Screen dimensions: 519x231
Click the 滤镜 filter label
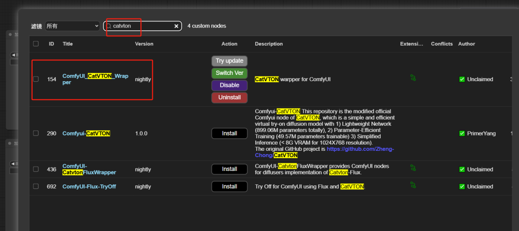tap(37, 26)
